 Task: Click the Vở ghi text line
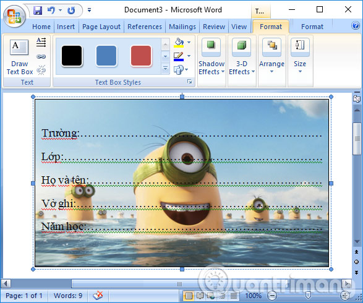click(182, 204)
